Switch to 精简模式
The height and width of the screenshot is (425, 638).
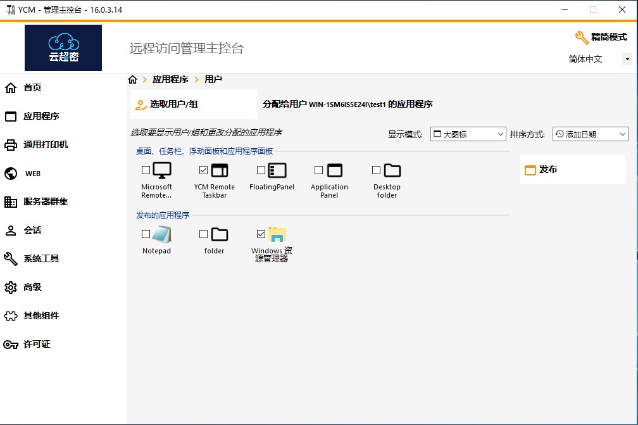click(609, 37)
